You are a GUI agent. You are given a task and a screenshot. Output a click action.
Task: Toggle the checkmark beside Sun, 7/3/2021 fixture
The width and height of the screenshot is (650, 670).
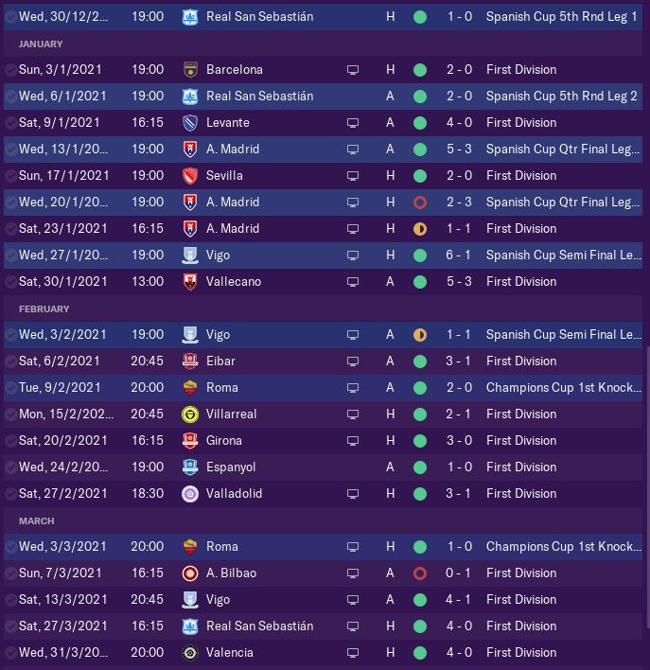pos(9,573)
